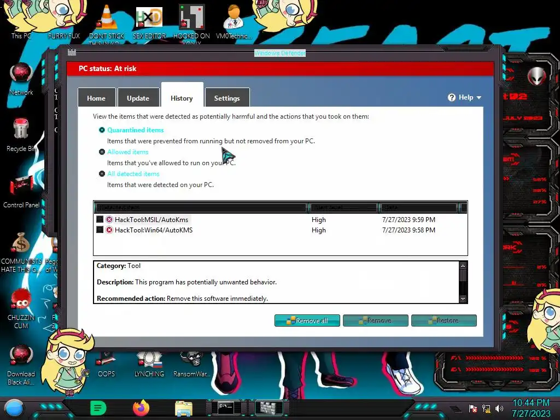The width and height of the screenshot is (560, 420).
Task: Open the money bag COMMUNISTS HATE shortcut
Action: click(x=21, y=253)
